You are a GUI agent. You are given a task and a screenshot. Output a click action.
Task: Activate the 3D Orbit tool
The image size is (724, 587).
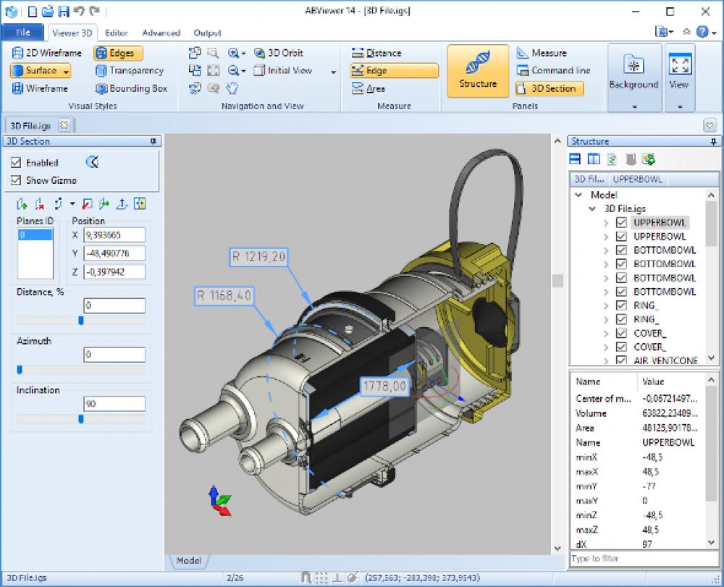pyautogui.click(x=282, y=52)
